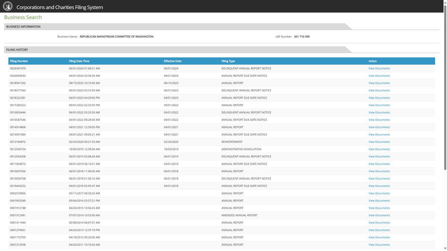This screenshot has height=251, width=447.
Task: Click the Filing Number column header
Action: [19, 61]
